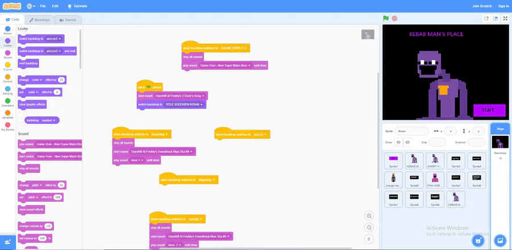Viewport: 512px width, 250px height.
Task: Switch to the Backdrops tab
Action: (39, 20)
